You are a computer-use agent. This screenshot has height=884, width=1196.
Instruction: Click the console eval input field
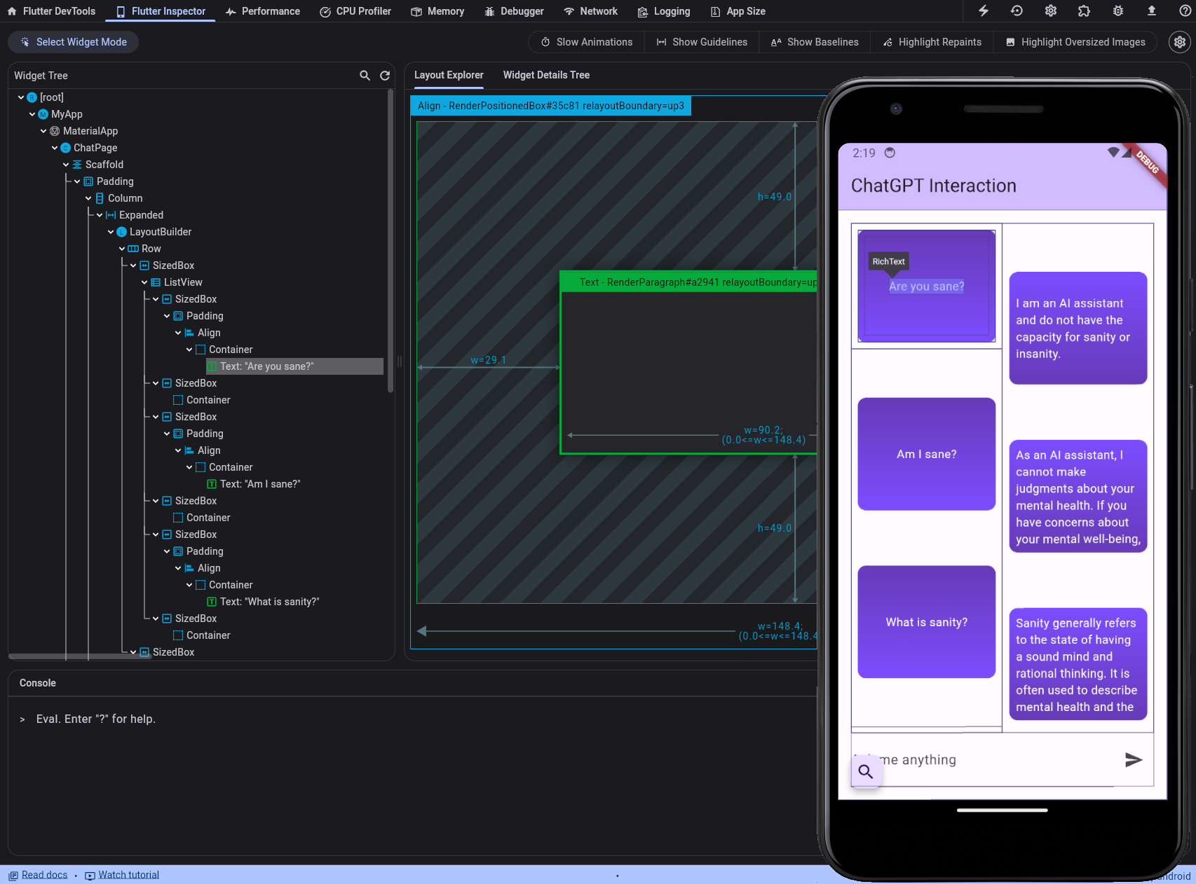(x=421, y=719)
